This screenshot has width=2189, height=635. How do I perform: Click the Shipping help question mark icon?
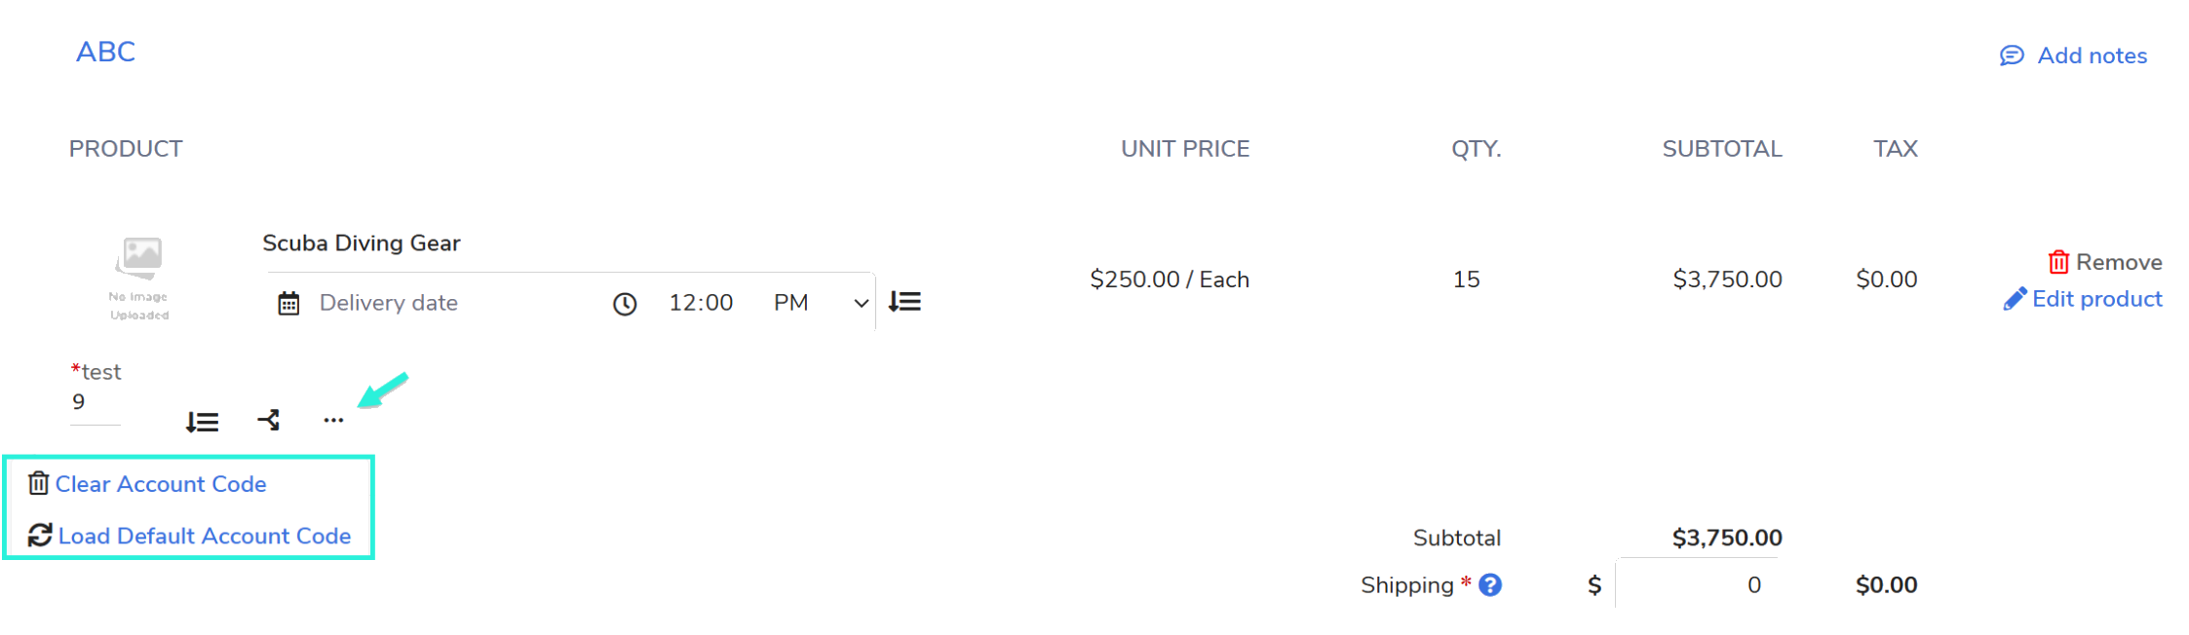(x=1490, y=584)
